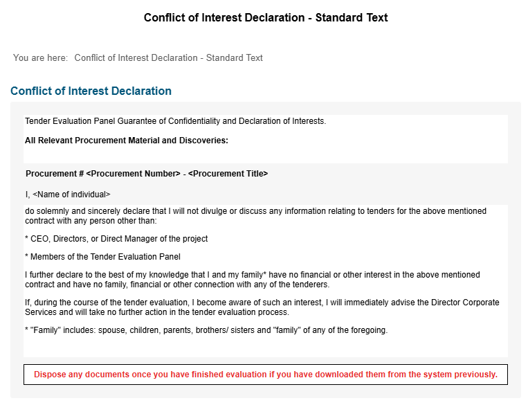Click the 'You are here:' breadcrumb label
The width and height of the screenshot is (528, 405).
point(40,58)
